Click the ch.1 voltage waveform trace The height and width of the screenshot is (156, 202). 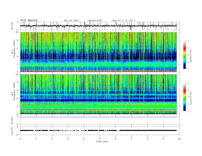[x=98, y=26]
